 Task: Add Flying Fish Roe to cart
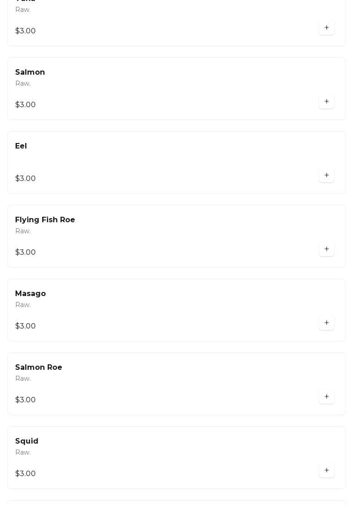pos(326,249)
